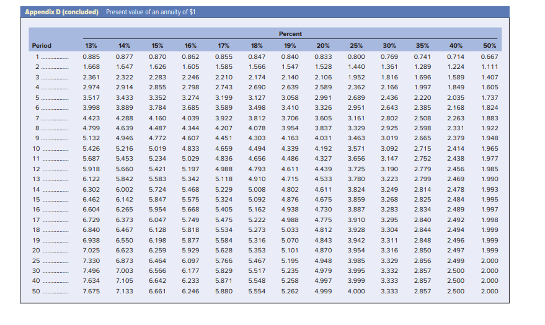
Task: Click the 'Appendix D (concluded)' title text
Action: pyautogui.click(x=61, y=12)
